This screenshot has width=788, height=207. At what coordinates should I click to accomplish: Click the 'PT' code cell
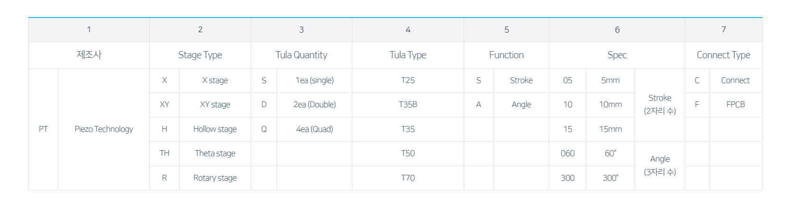(x=43, y=129)
